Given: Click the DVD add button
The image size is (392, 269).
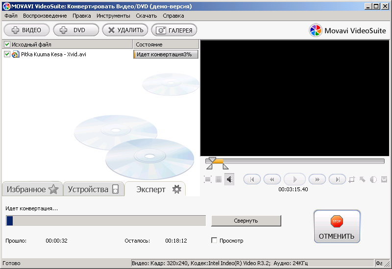Looking at the screenshot, I should tap(76, 30).
